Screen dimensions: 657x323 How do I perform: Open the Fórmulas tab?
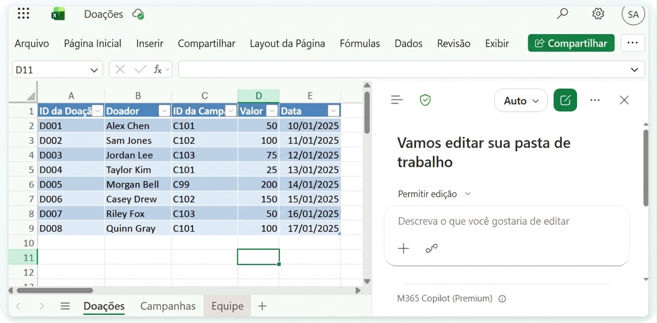(360, 44)
